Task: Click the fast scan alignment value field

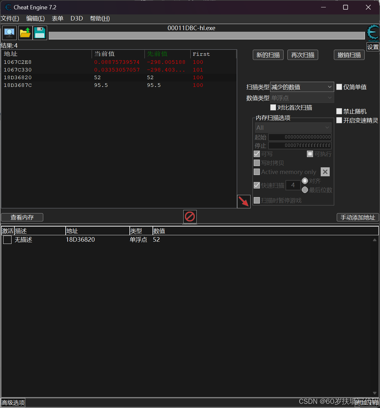Action: (293, 185)
